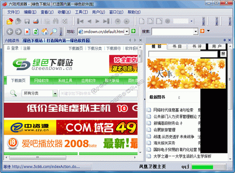Open the 所有分类 category dropdown
The width and height of the screenshot is (235, 173).
[55, 93]
